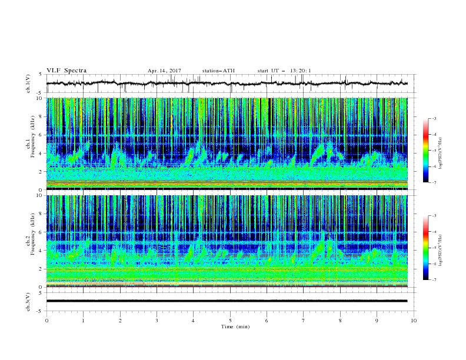
Task: Click the upper color scale bar for ch.1
Action: [425, 150]
